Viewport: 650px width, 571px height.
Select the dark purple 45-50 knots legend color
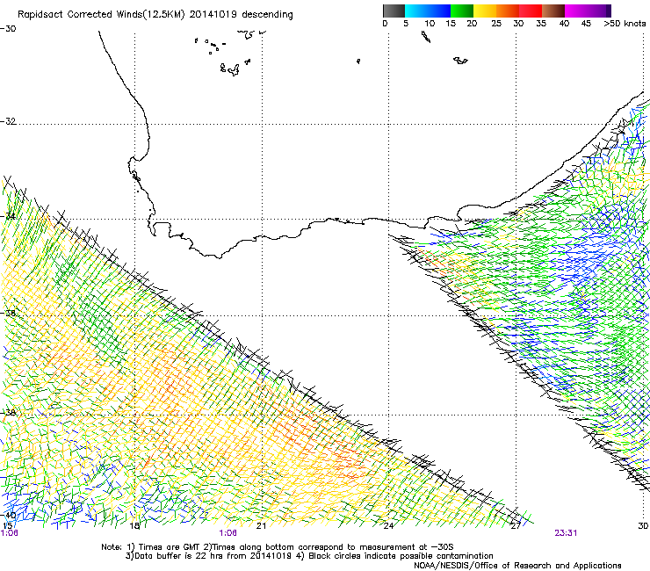(599, 11)
